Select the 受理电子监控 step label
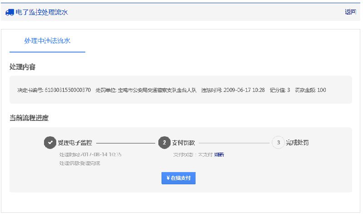This screenshot has width=363, height=216. (x=75, y=143)
